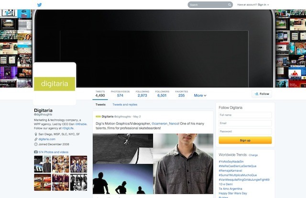
Task: Click the yellow Sign up button
Action: click(245, 140)
